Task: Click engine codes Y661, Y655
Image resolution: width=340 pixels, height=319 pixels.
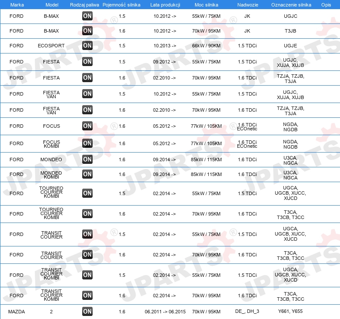Action: pyautogui.click(x=290, y=311)
